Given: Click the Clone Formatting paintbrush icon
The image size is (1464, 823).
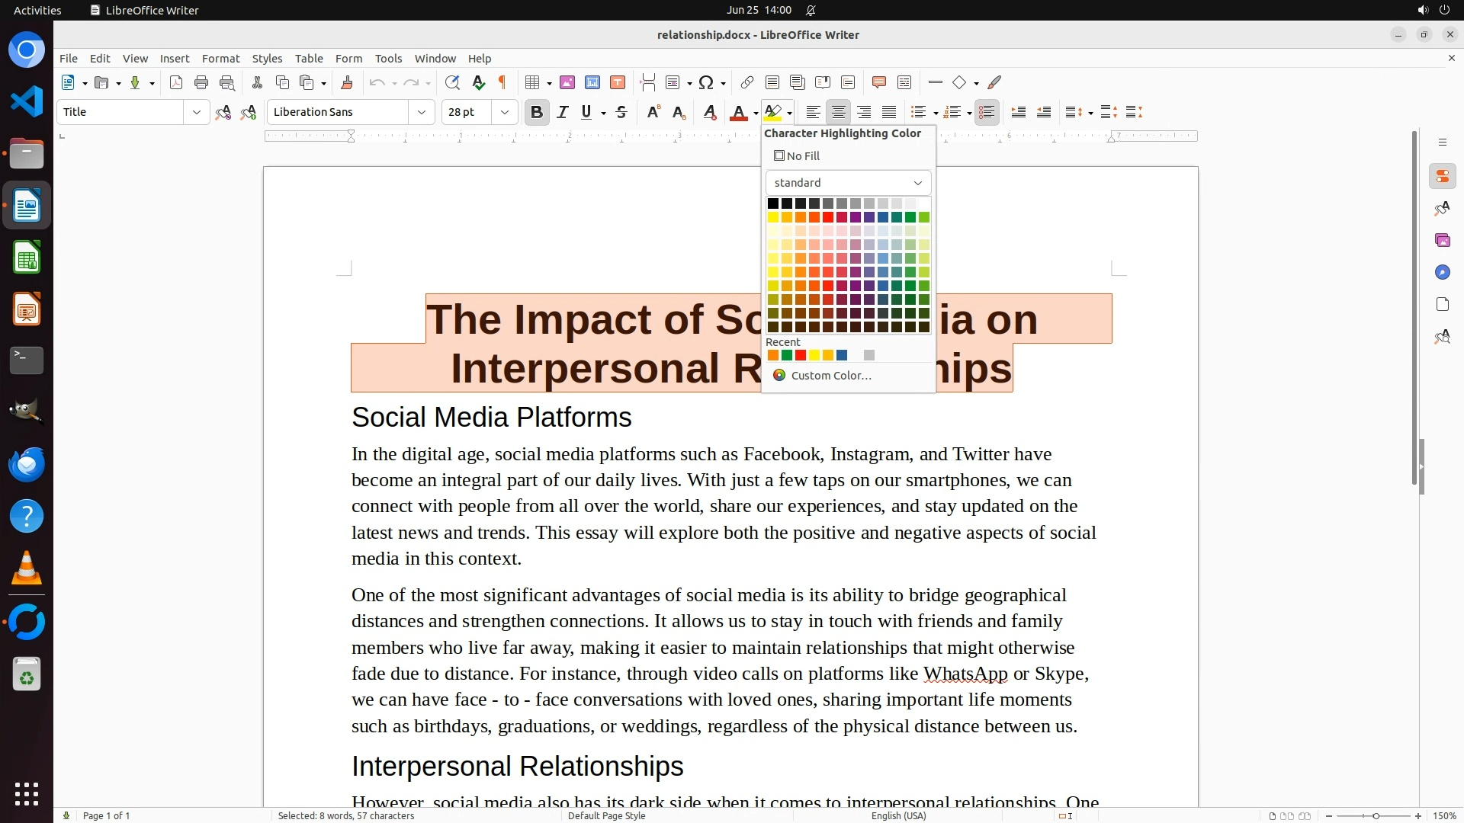Looking at the screenshot, I should pyautogui.click(x=347, y=83).
